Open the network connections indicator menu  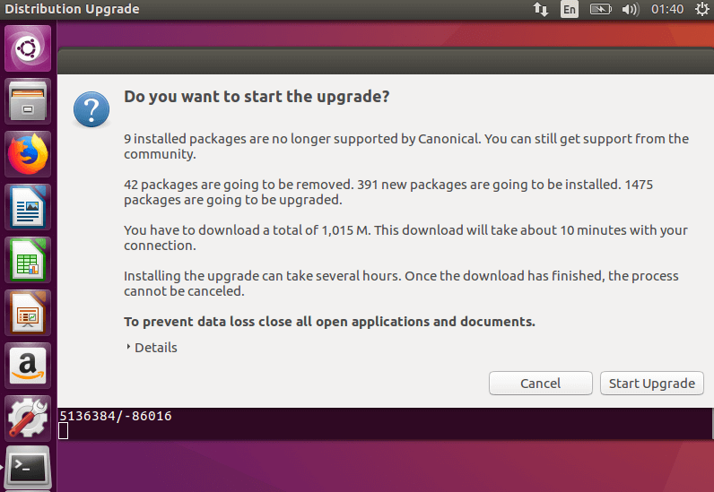click(541, 10)
